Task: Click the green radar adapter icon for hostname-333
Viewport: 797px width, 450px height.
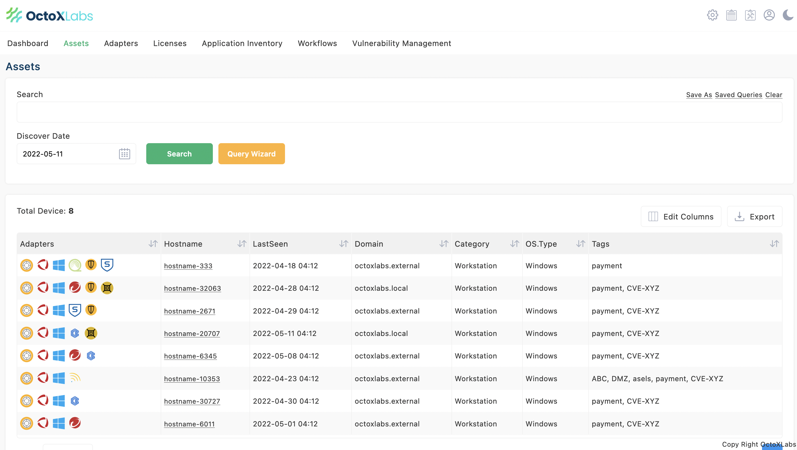Action: click(x=75, y=265)
